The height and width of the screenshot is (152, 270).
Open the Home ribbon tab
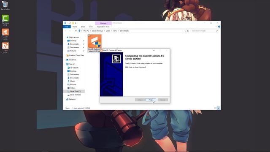coord(75,27)
